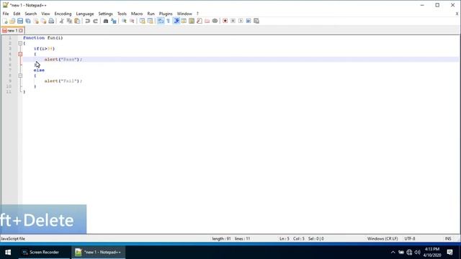Open the User Defined Language dialog icon

(x=184, y=21)
